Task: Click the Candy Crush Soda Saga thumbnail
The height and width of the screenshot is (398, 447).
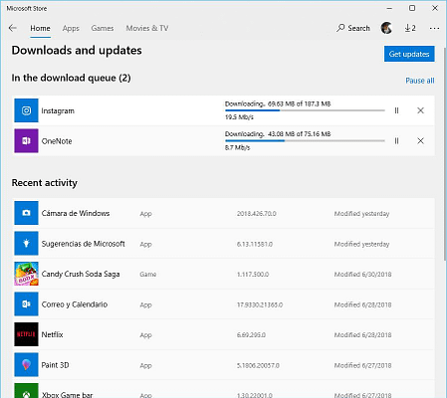Action: point(26,274)
